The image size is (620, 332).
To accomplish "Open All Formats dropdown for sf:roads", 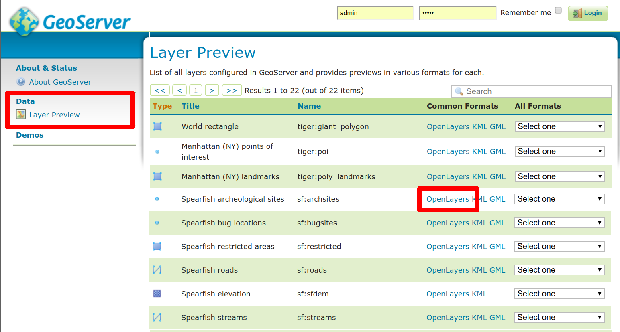I will click(559, 270).
